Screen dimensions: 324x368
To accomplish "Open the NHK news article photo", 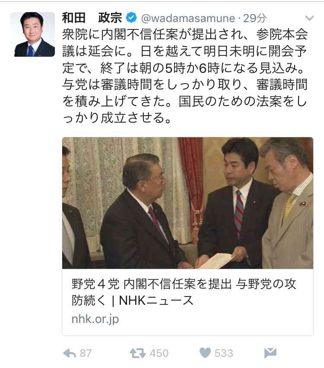I will click(x=187, y=203).
